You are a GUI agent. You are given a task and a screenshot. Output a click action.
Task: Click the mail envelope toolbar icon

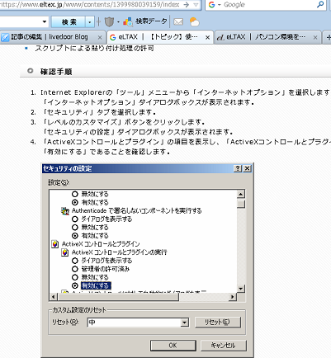pyautogui.click(x=178, y=21)
